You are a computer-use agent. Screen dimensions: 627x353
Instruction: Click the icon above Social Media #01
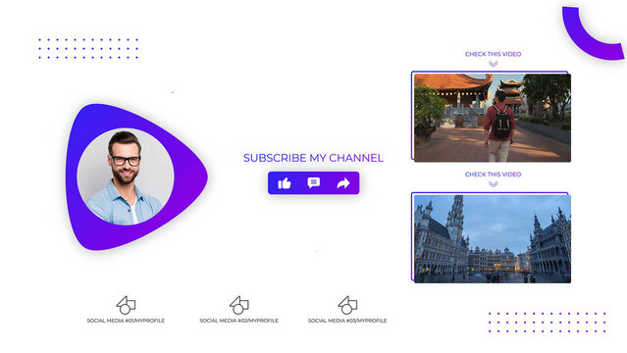[x=126, y=305]
